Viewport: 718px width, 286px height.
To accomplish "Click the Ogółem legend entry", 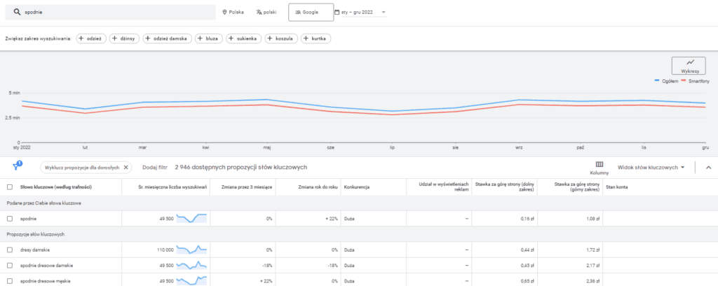I will click(666, 81).
